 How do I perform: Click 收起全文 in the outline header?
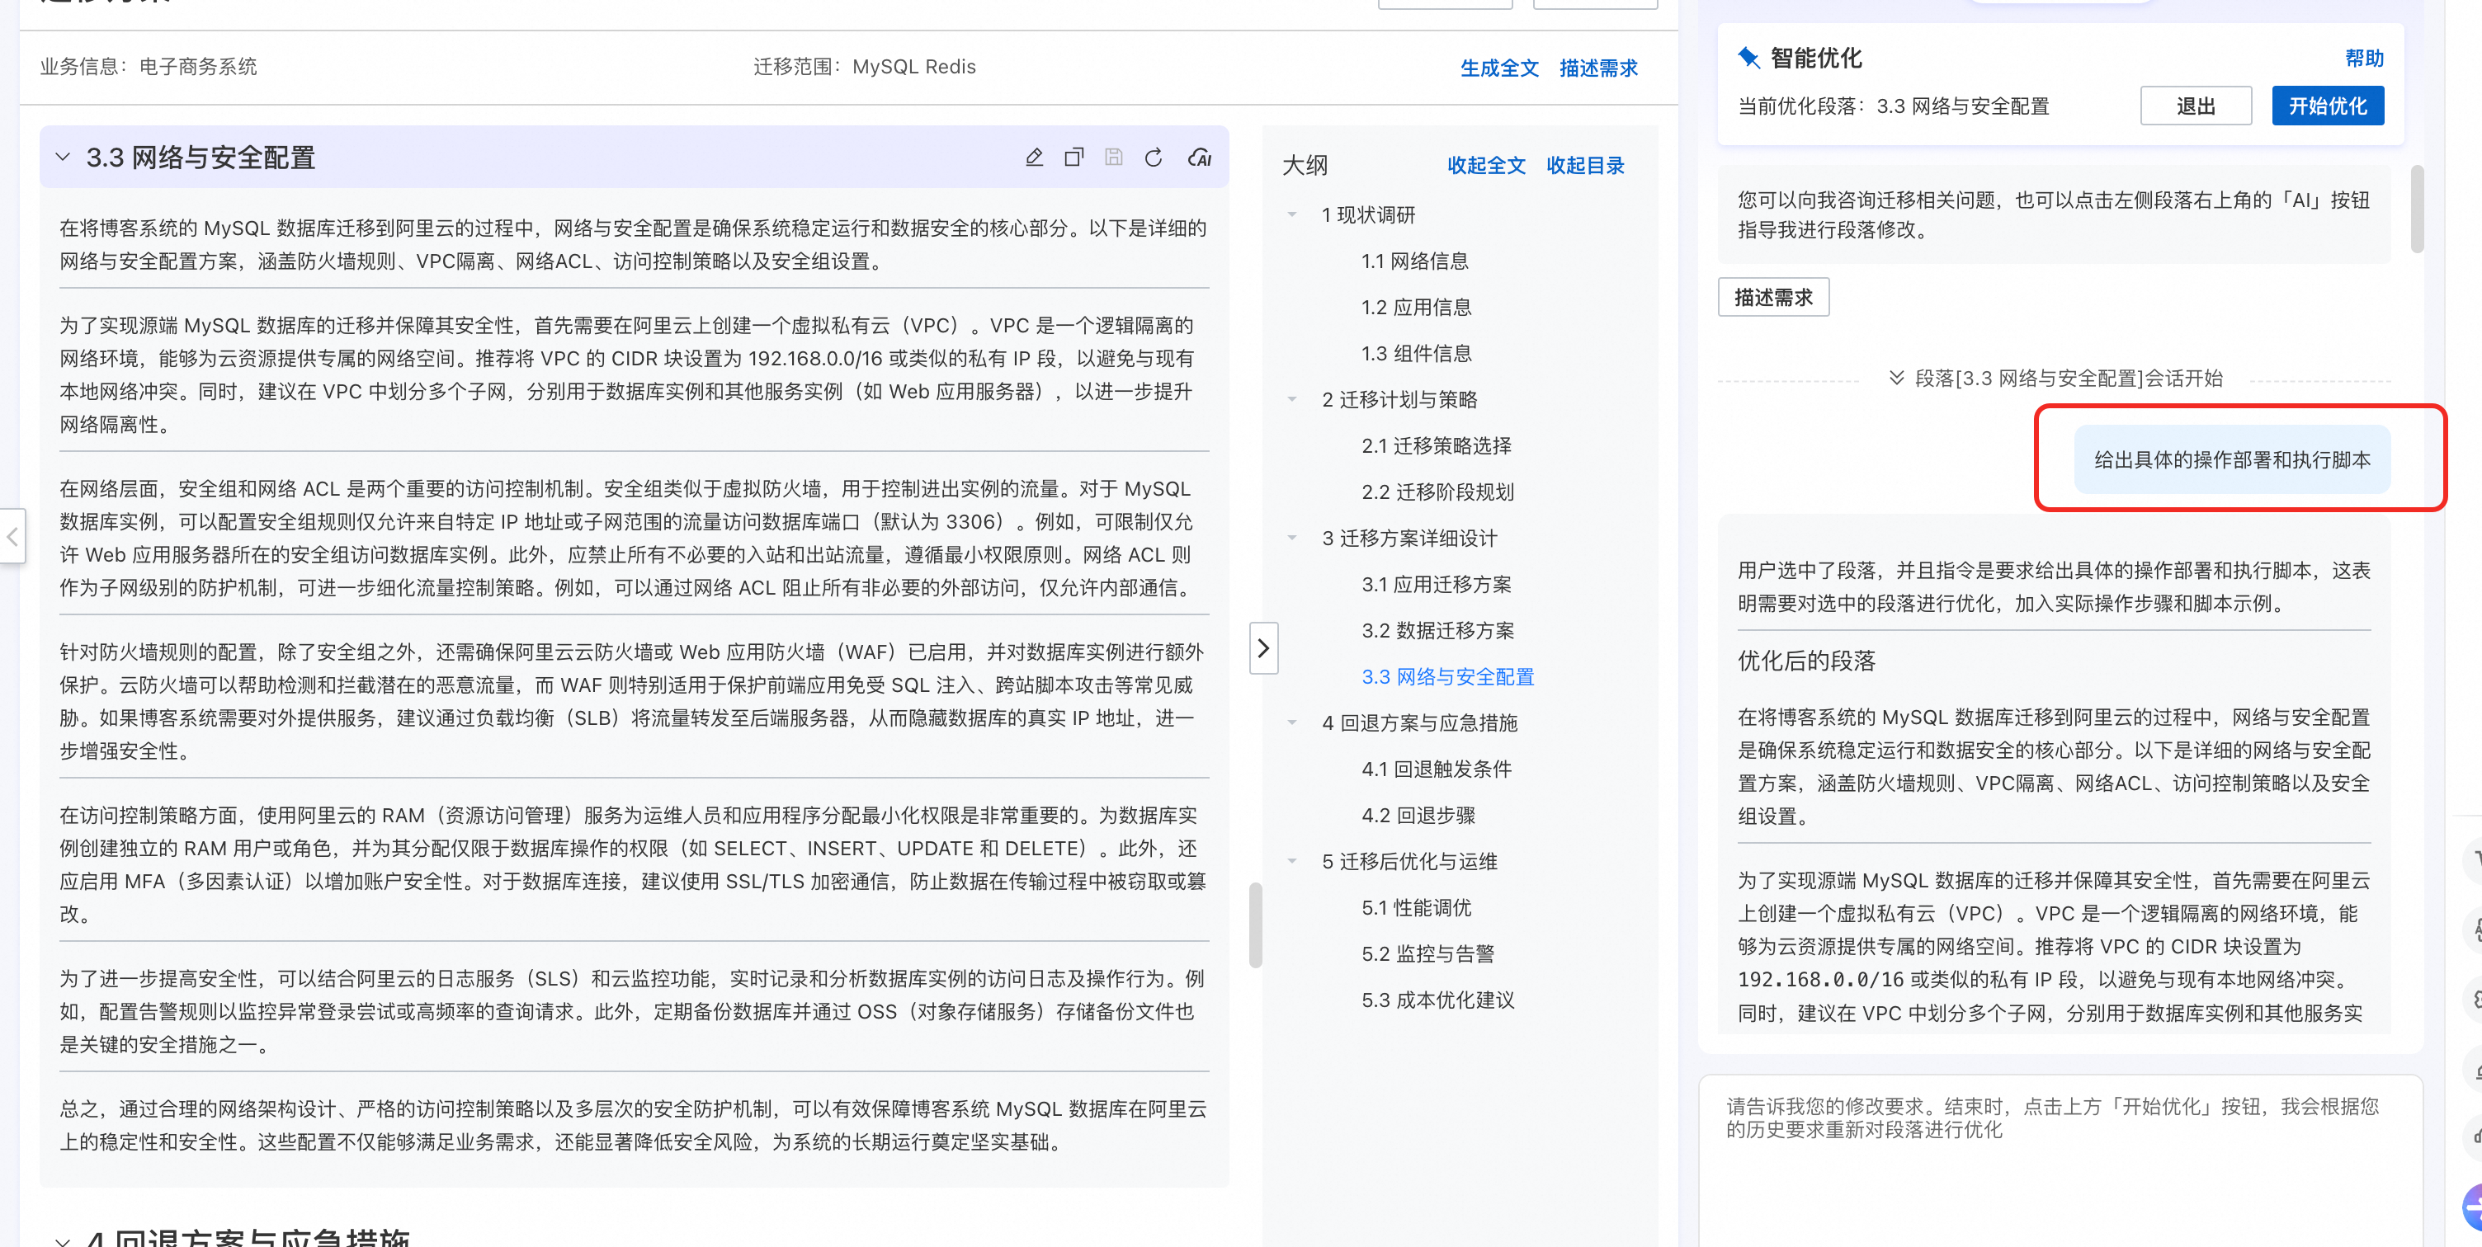point(1486,165)
